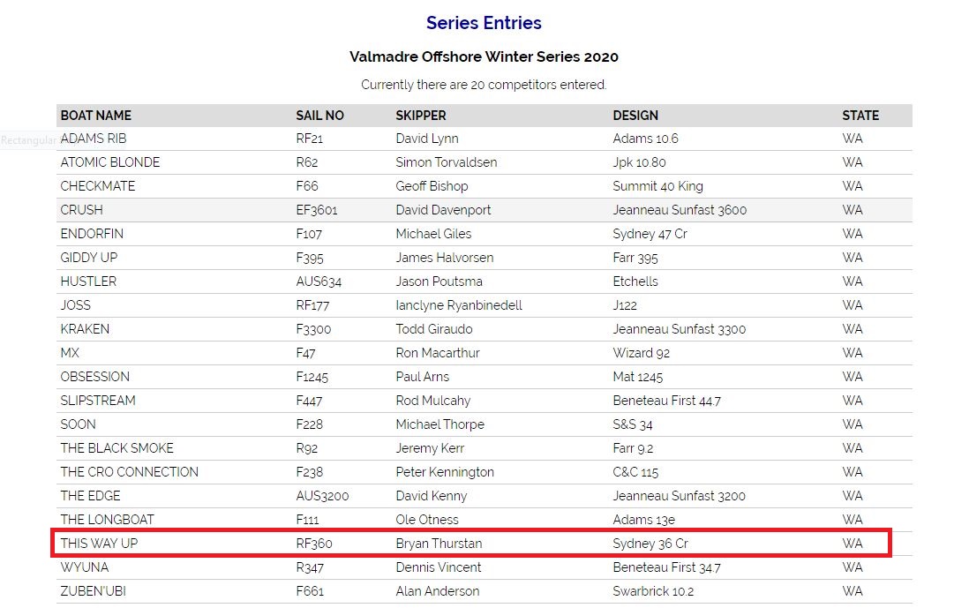Click skipper name Bryan Thurstan
The image size is (954, 608).
[x=439, y=544]
